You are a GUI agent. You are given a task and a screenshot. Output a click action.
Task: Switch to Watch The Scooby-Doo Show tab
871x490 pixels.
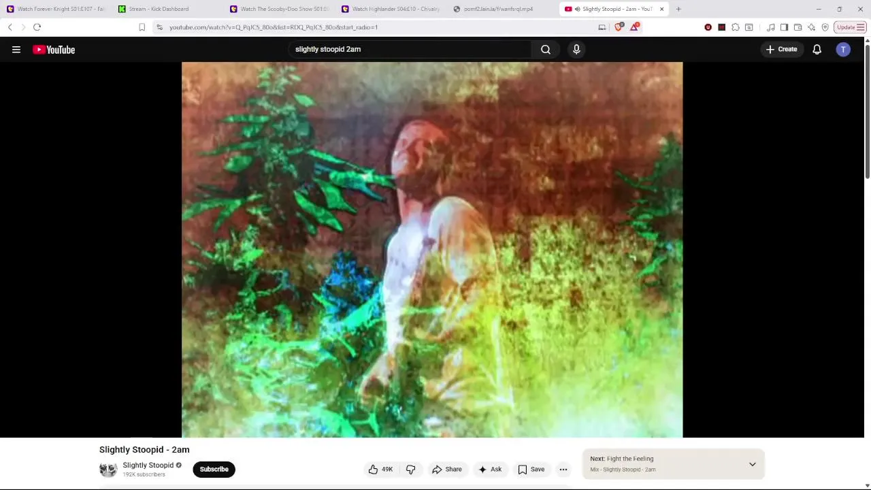tap(280, 9)
